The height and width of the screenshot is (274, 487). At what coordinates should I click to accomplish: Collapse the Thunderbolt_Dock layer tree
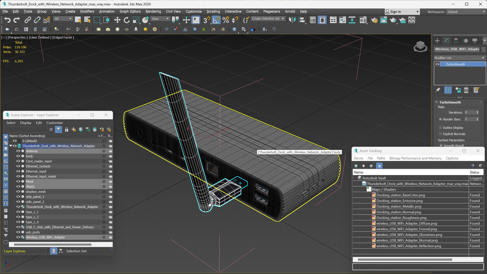pyautogui.click(x=11, y=146)
